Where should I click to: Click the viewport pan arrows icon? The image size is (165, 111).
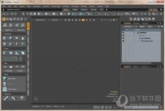click(x=102, y=20)
